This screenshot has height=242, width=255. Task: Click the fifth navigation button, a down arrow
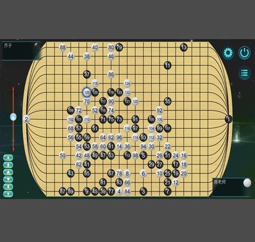8,186
